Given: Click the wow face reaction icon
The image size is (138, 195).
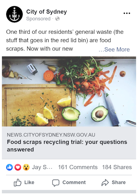Looking at the screenshot, I should point(26,167).
